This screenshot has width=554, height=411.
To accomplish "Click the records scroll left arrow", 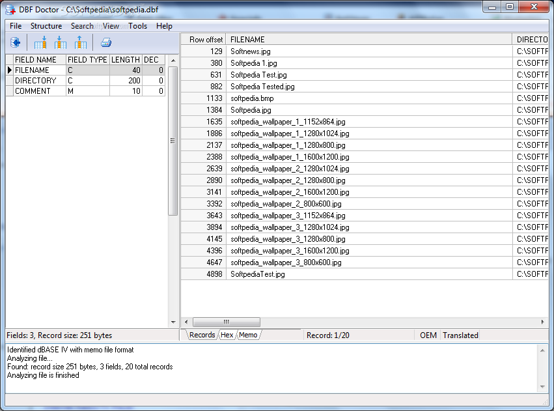I will tap(186, 322).
